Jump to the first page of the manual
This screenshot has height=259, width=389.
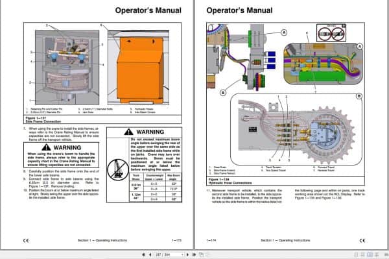[x=144, y=254]
